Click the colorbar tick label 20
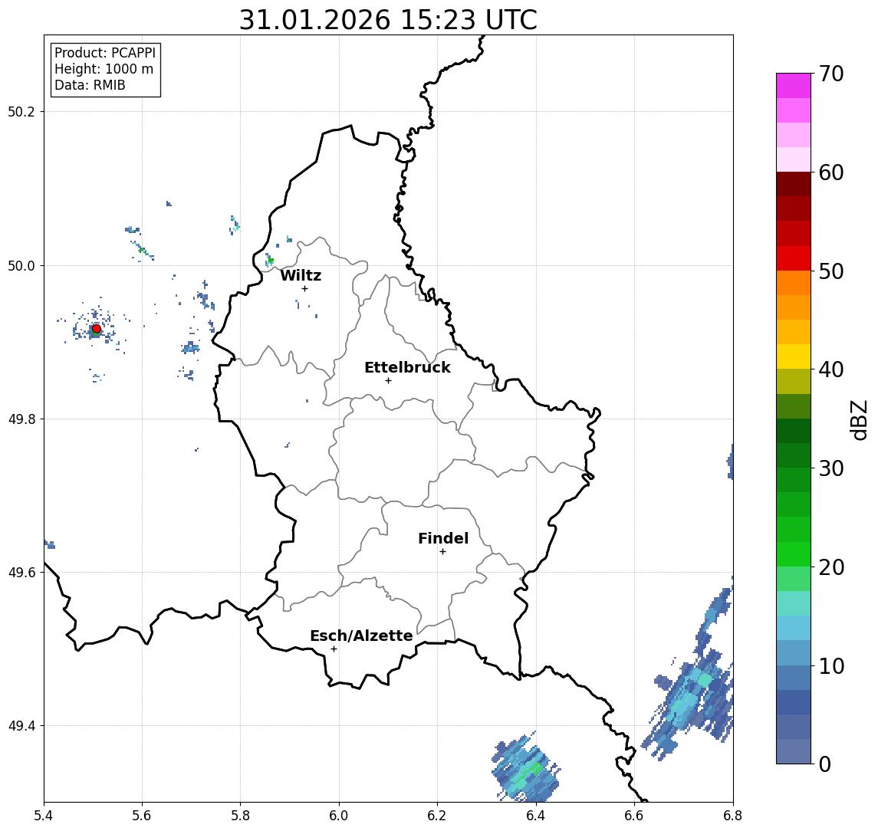 tap(831, 567)
